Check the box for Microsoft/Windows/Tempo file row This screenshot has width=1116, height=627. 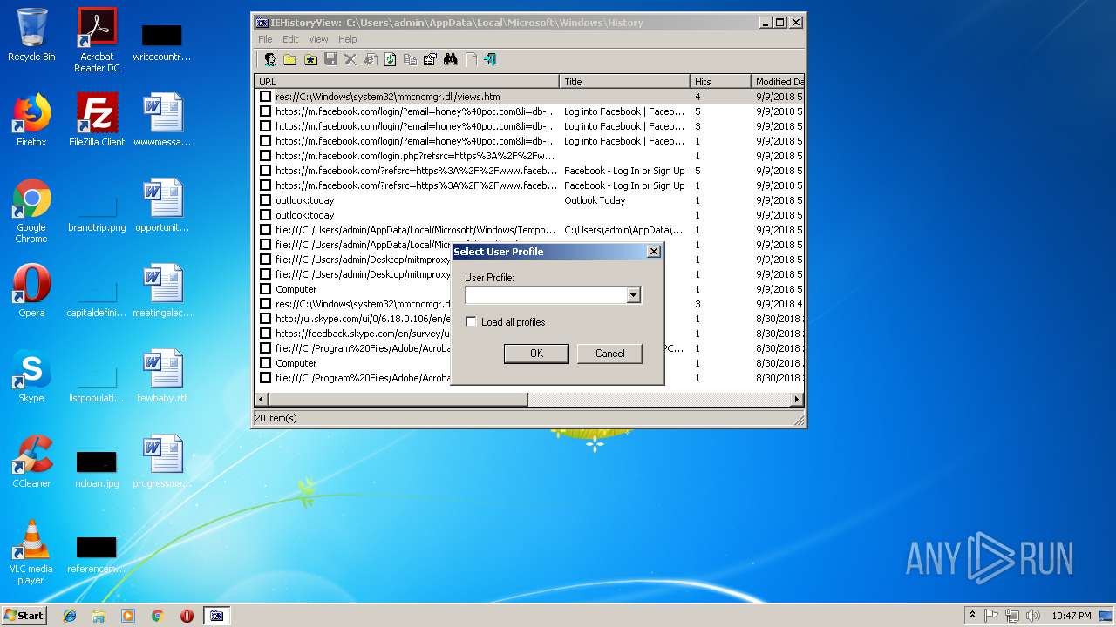click(x=266, y=230)
